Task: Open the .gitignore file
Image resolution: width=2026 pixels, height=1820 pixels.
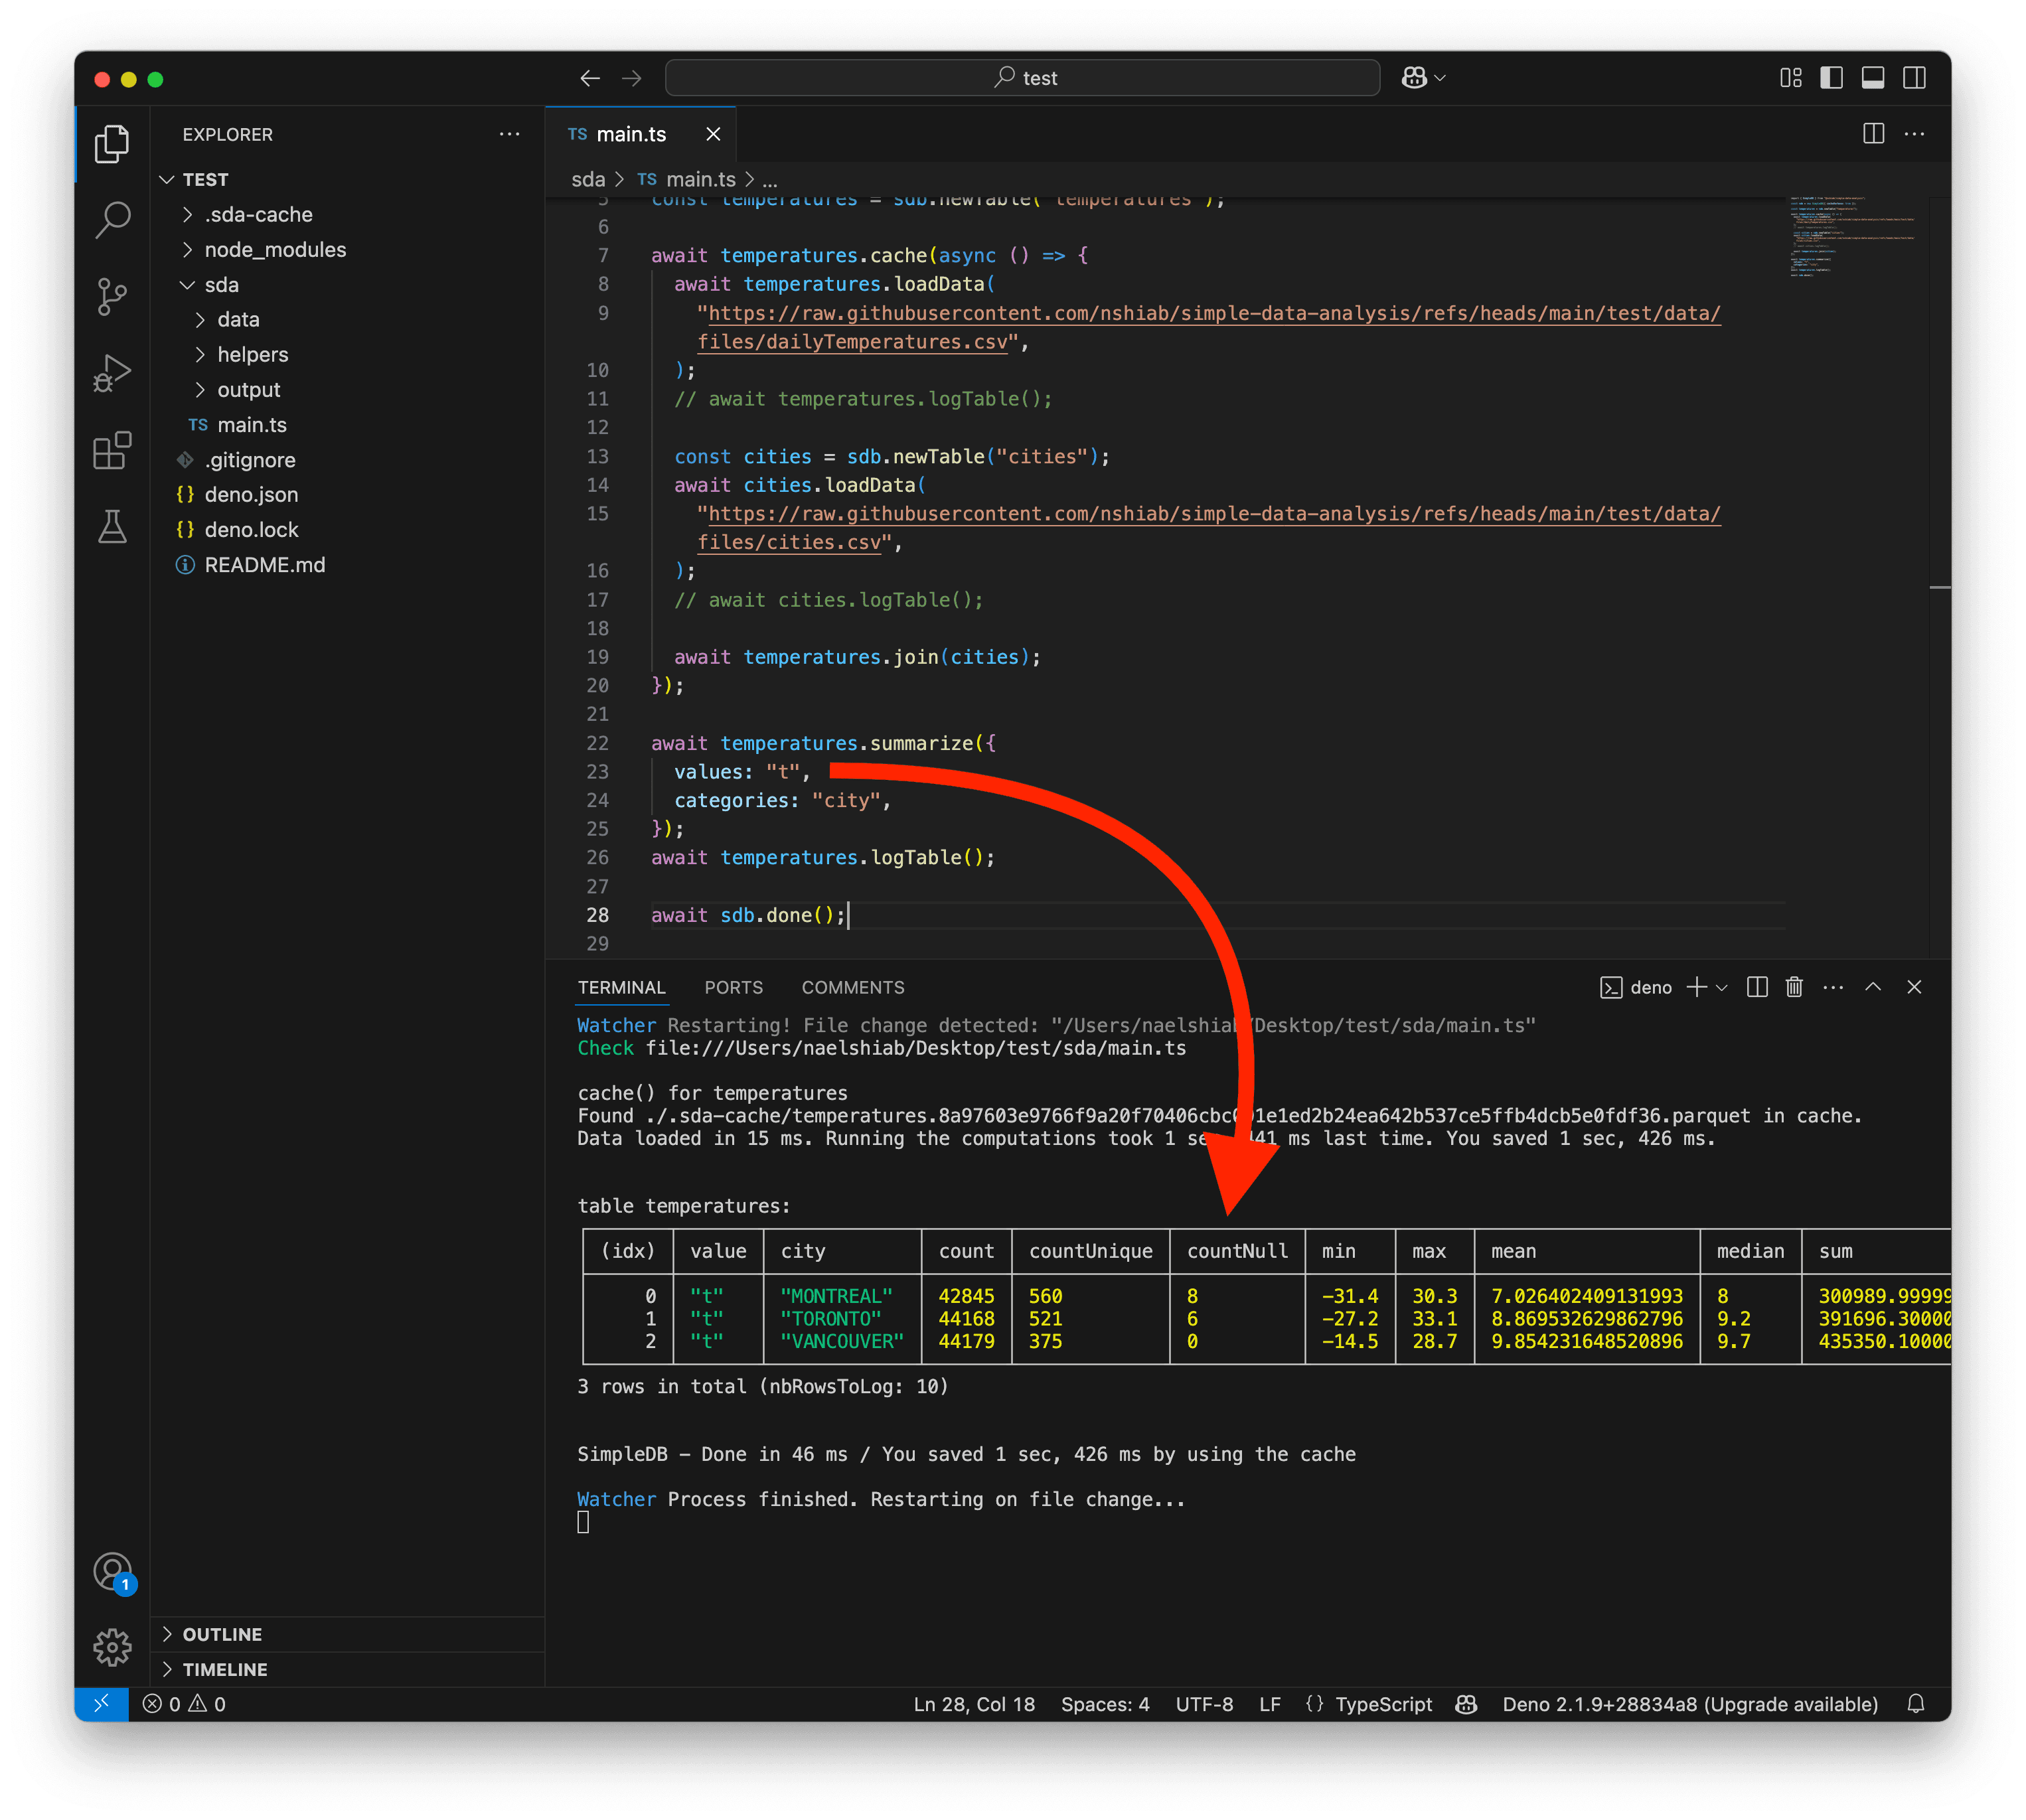Action: (250, 460)
